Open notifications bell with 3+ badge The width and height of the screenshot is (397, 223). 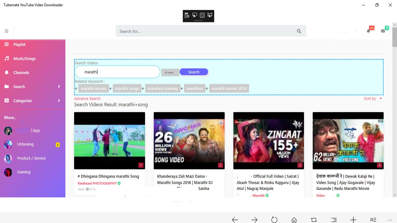coord(369,31)
